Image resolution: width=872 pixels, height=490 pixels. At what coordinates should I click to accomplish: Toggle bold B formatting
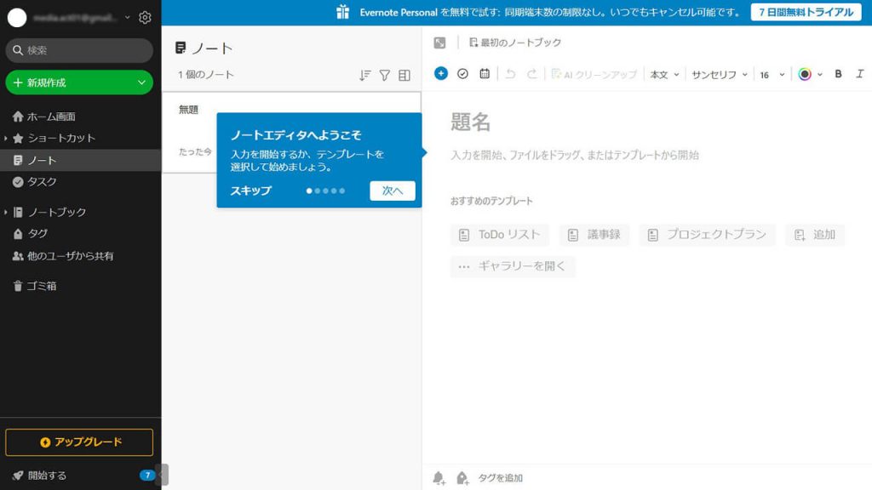coord(838,74)
